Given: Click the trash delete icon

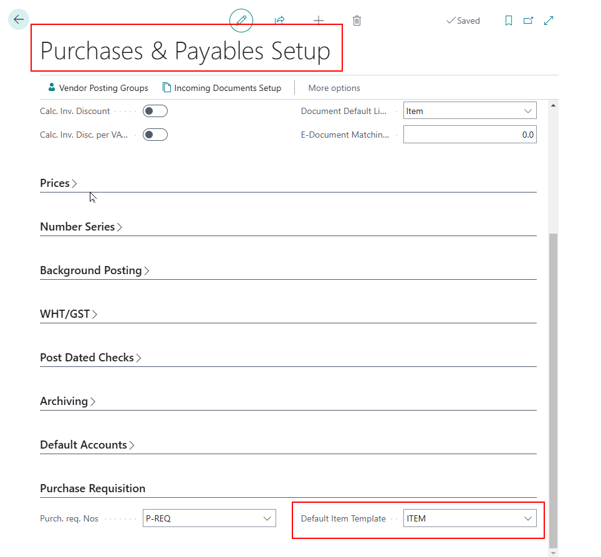Looking at the screenshot, I should [x=357, y=21].
